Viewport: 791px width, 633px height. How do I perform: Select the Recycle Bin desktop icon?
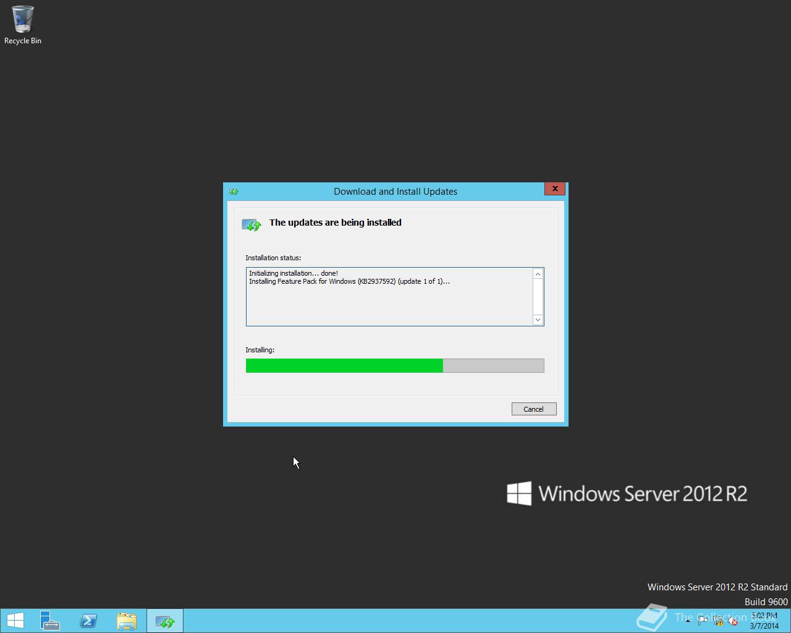[x=23, y=25]
